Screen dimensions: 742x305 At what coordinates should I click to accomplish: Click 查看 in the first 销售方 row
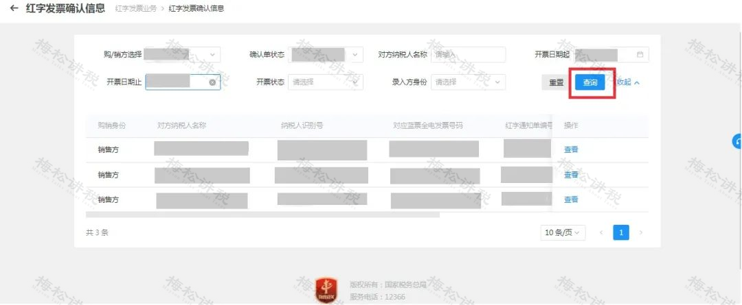click(x=571, y=149)
